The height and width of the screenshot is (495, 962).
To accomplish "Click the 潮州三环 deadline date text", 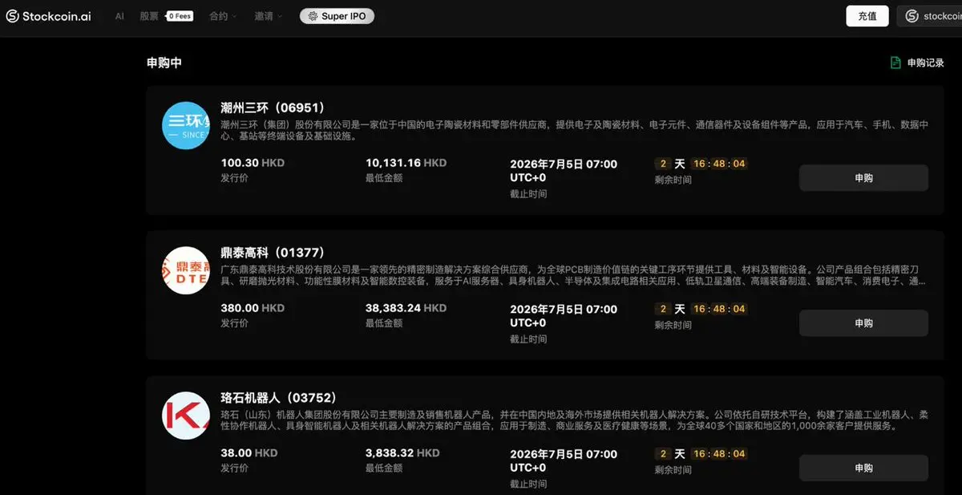I will 564,171.
